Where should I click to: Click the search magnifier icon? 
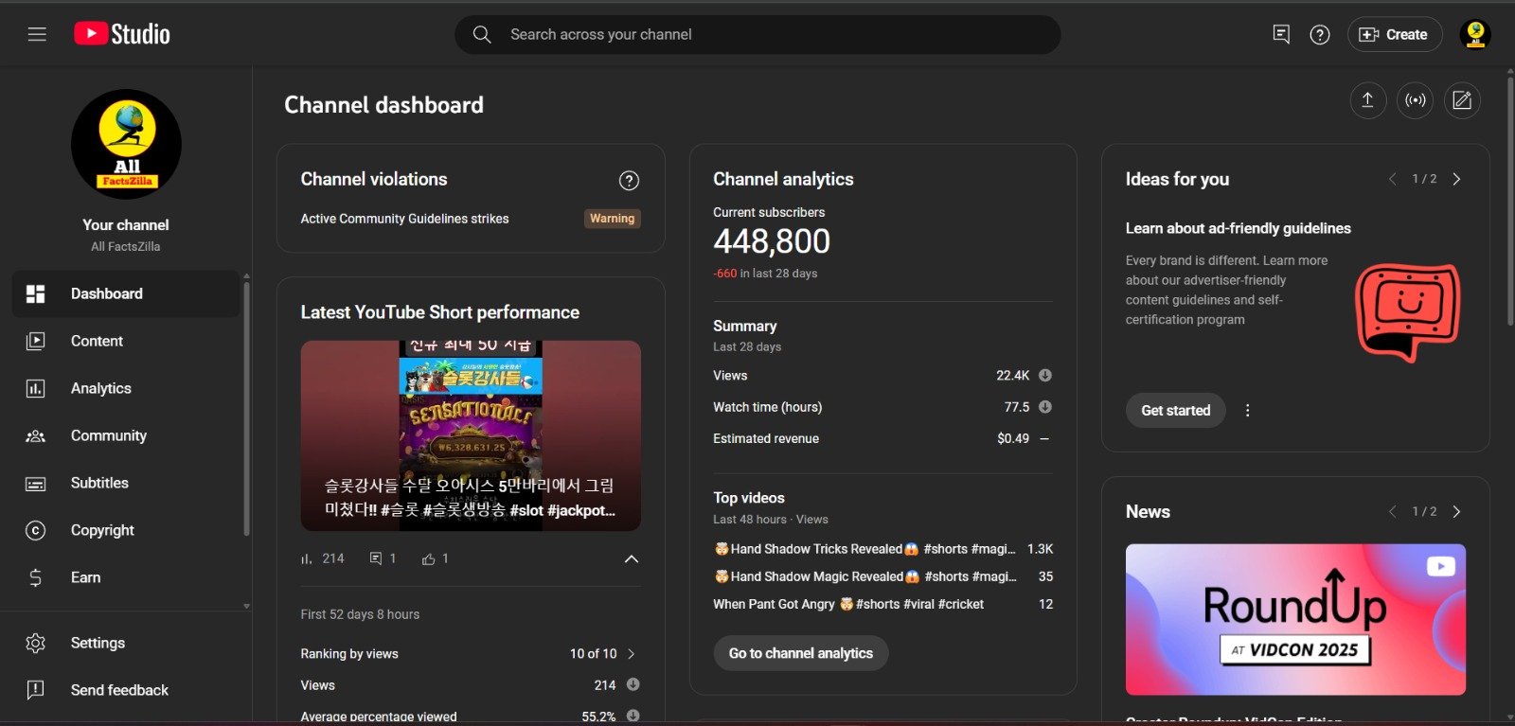(x=482, y=34)
